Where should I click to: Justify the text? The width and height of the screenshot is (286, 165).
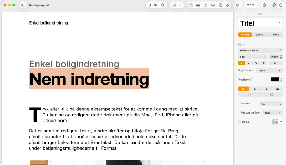coord(277,89)
